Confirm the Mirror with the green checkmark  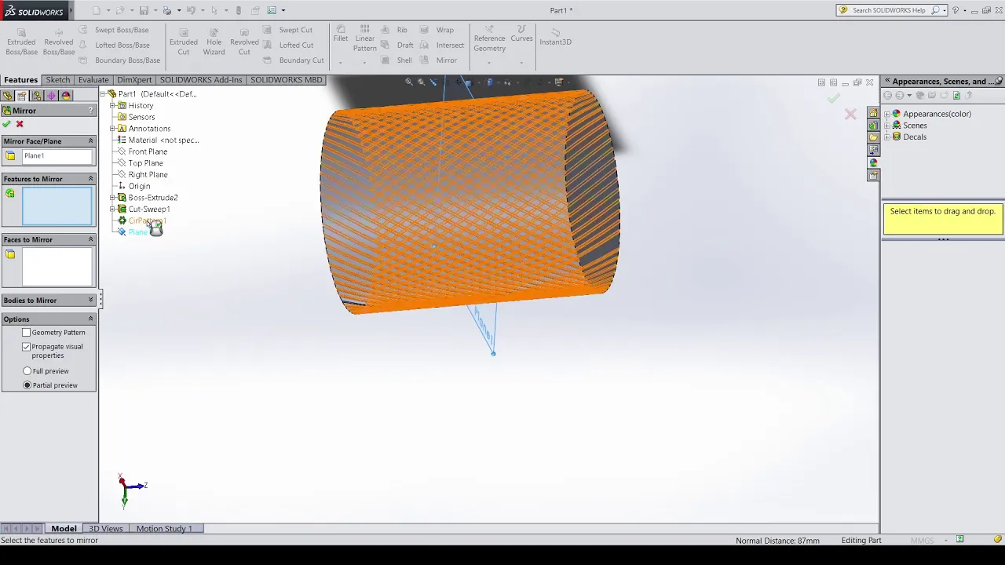7,124
